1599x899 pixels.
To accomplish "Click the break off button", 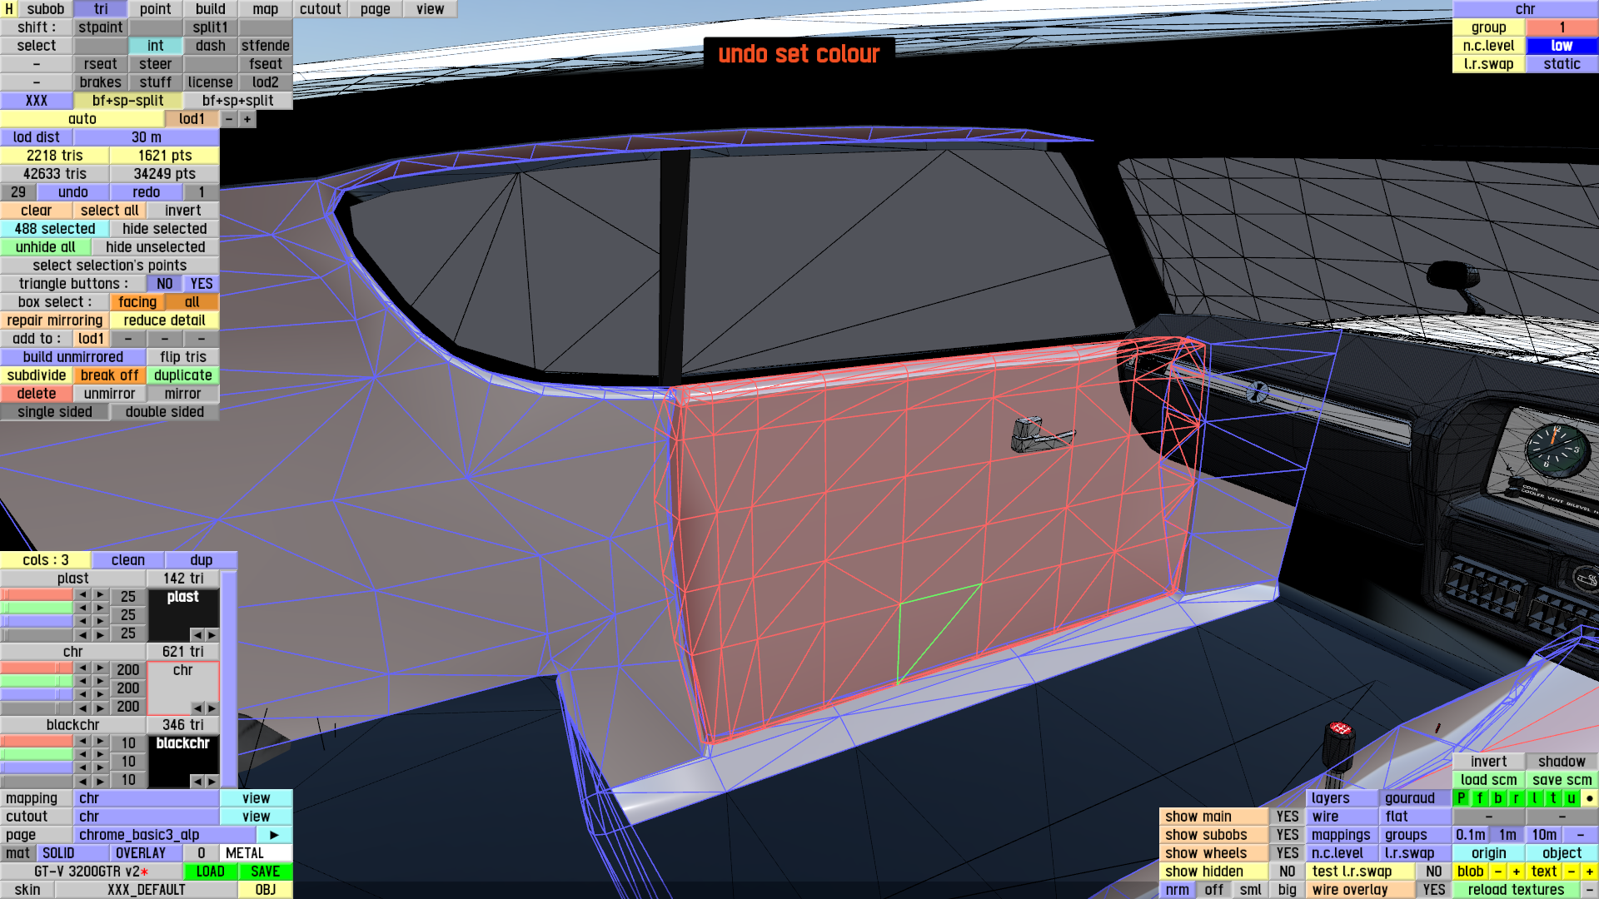I will click(109, 375).
